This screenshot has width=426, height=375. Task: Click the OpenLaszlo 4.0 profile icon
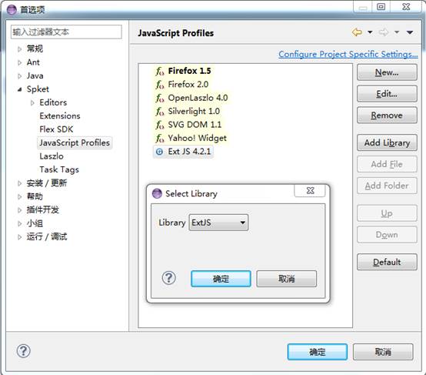coord(160,98)
